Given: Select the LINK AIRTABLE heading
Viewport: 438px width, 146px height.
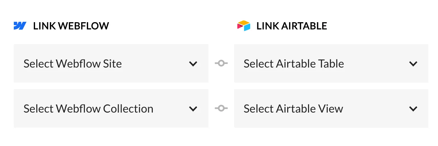Looking at the screenshot, I should pyautogui.click(x=292, y=26).
